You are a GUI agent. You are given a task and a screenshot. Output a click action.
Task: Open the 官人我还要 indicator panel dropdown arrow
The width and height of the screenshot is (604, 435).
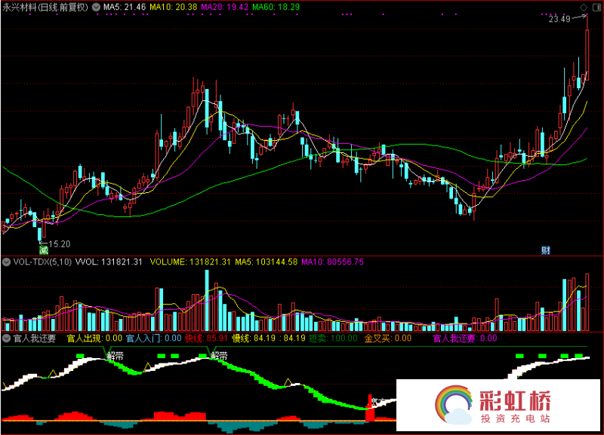pos(6,339)
